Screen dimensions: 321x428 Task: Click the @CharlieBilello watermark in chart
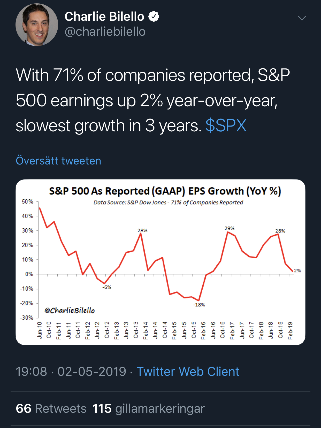tap(70, 310)
